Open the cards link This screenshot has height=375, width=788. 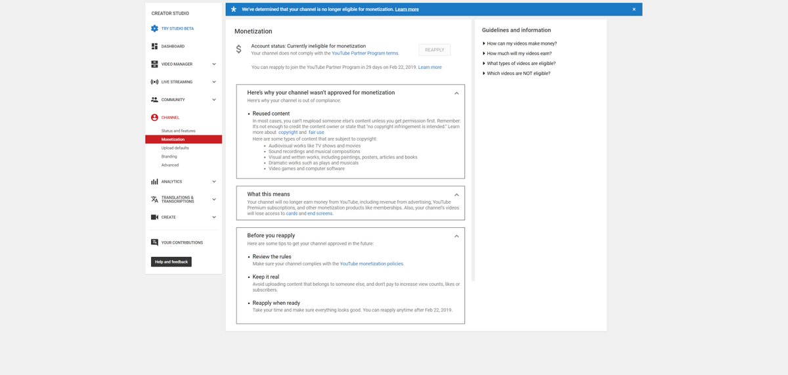pyautogui.click(x=292, y=213)
